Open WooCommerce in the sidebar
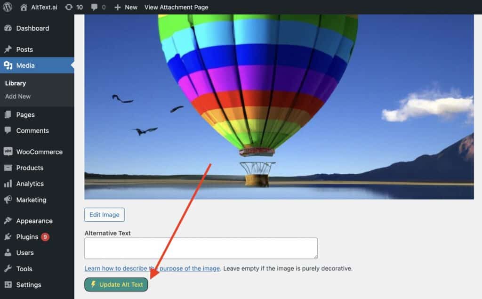This screenshot has height=299, width=482. coord(40,152)
